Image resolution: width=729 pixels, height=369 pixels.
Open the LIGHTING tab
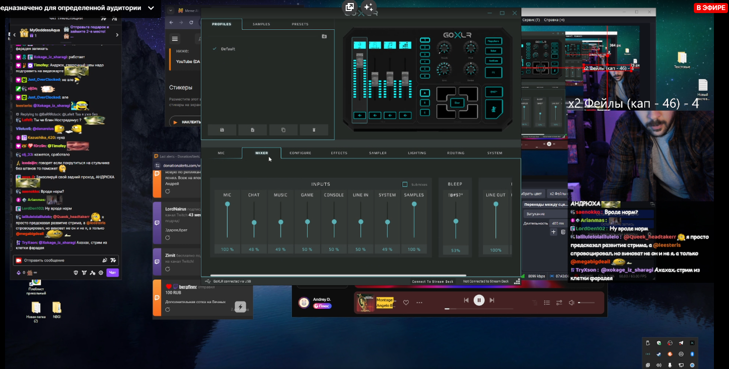pyautogui.click(x=417, y=153)
